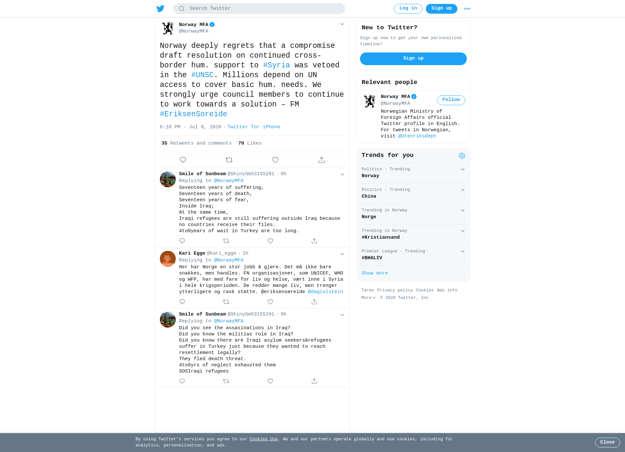Click the Log in button

(x=408, y=9)
